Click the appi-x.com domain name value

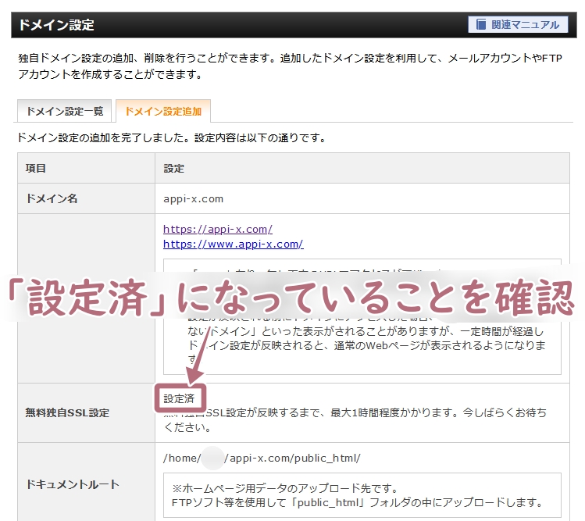[x=193, y=199]
